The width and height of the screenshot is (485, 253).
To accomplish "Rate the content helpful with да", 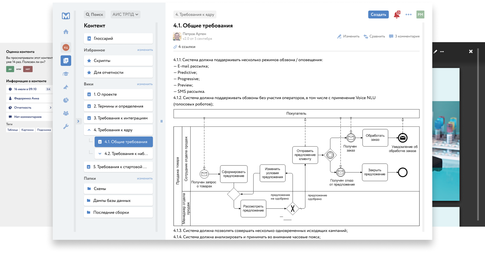I will pyautogui.click(x=9, y=69).
